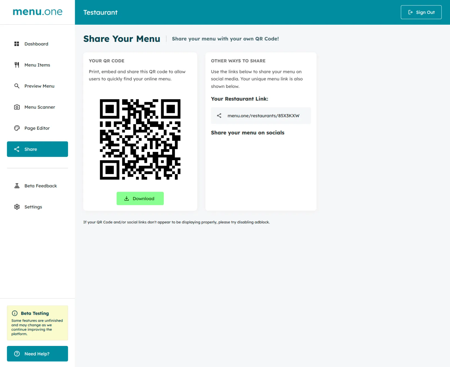Select the Share sidebar item
Viewport: 450px width, 367px height.
pos(37,149)
